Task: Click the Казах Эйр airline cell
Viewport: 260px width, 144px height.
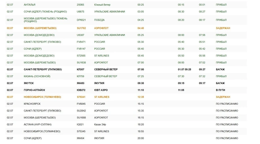Action: pyautogui.click(x=100, y=125)
